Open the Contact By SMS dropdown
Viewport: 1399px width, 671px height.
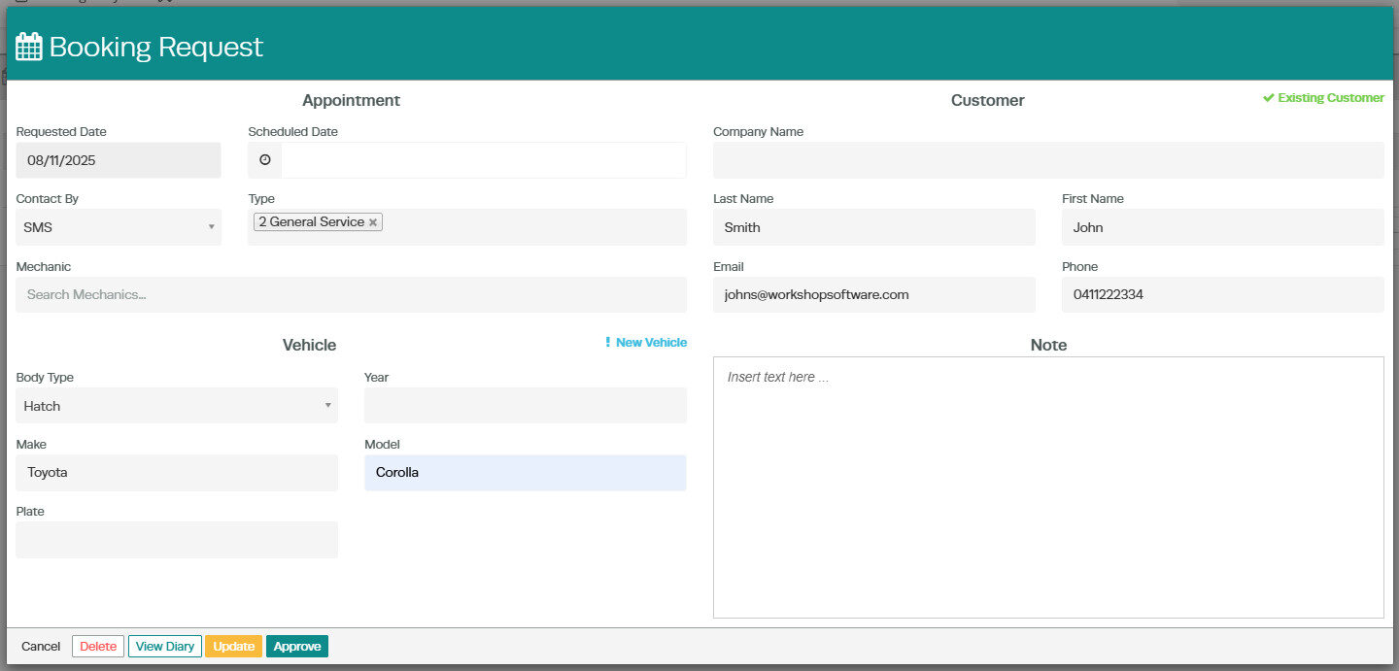(x=119, y=227)
